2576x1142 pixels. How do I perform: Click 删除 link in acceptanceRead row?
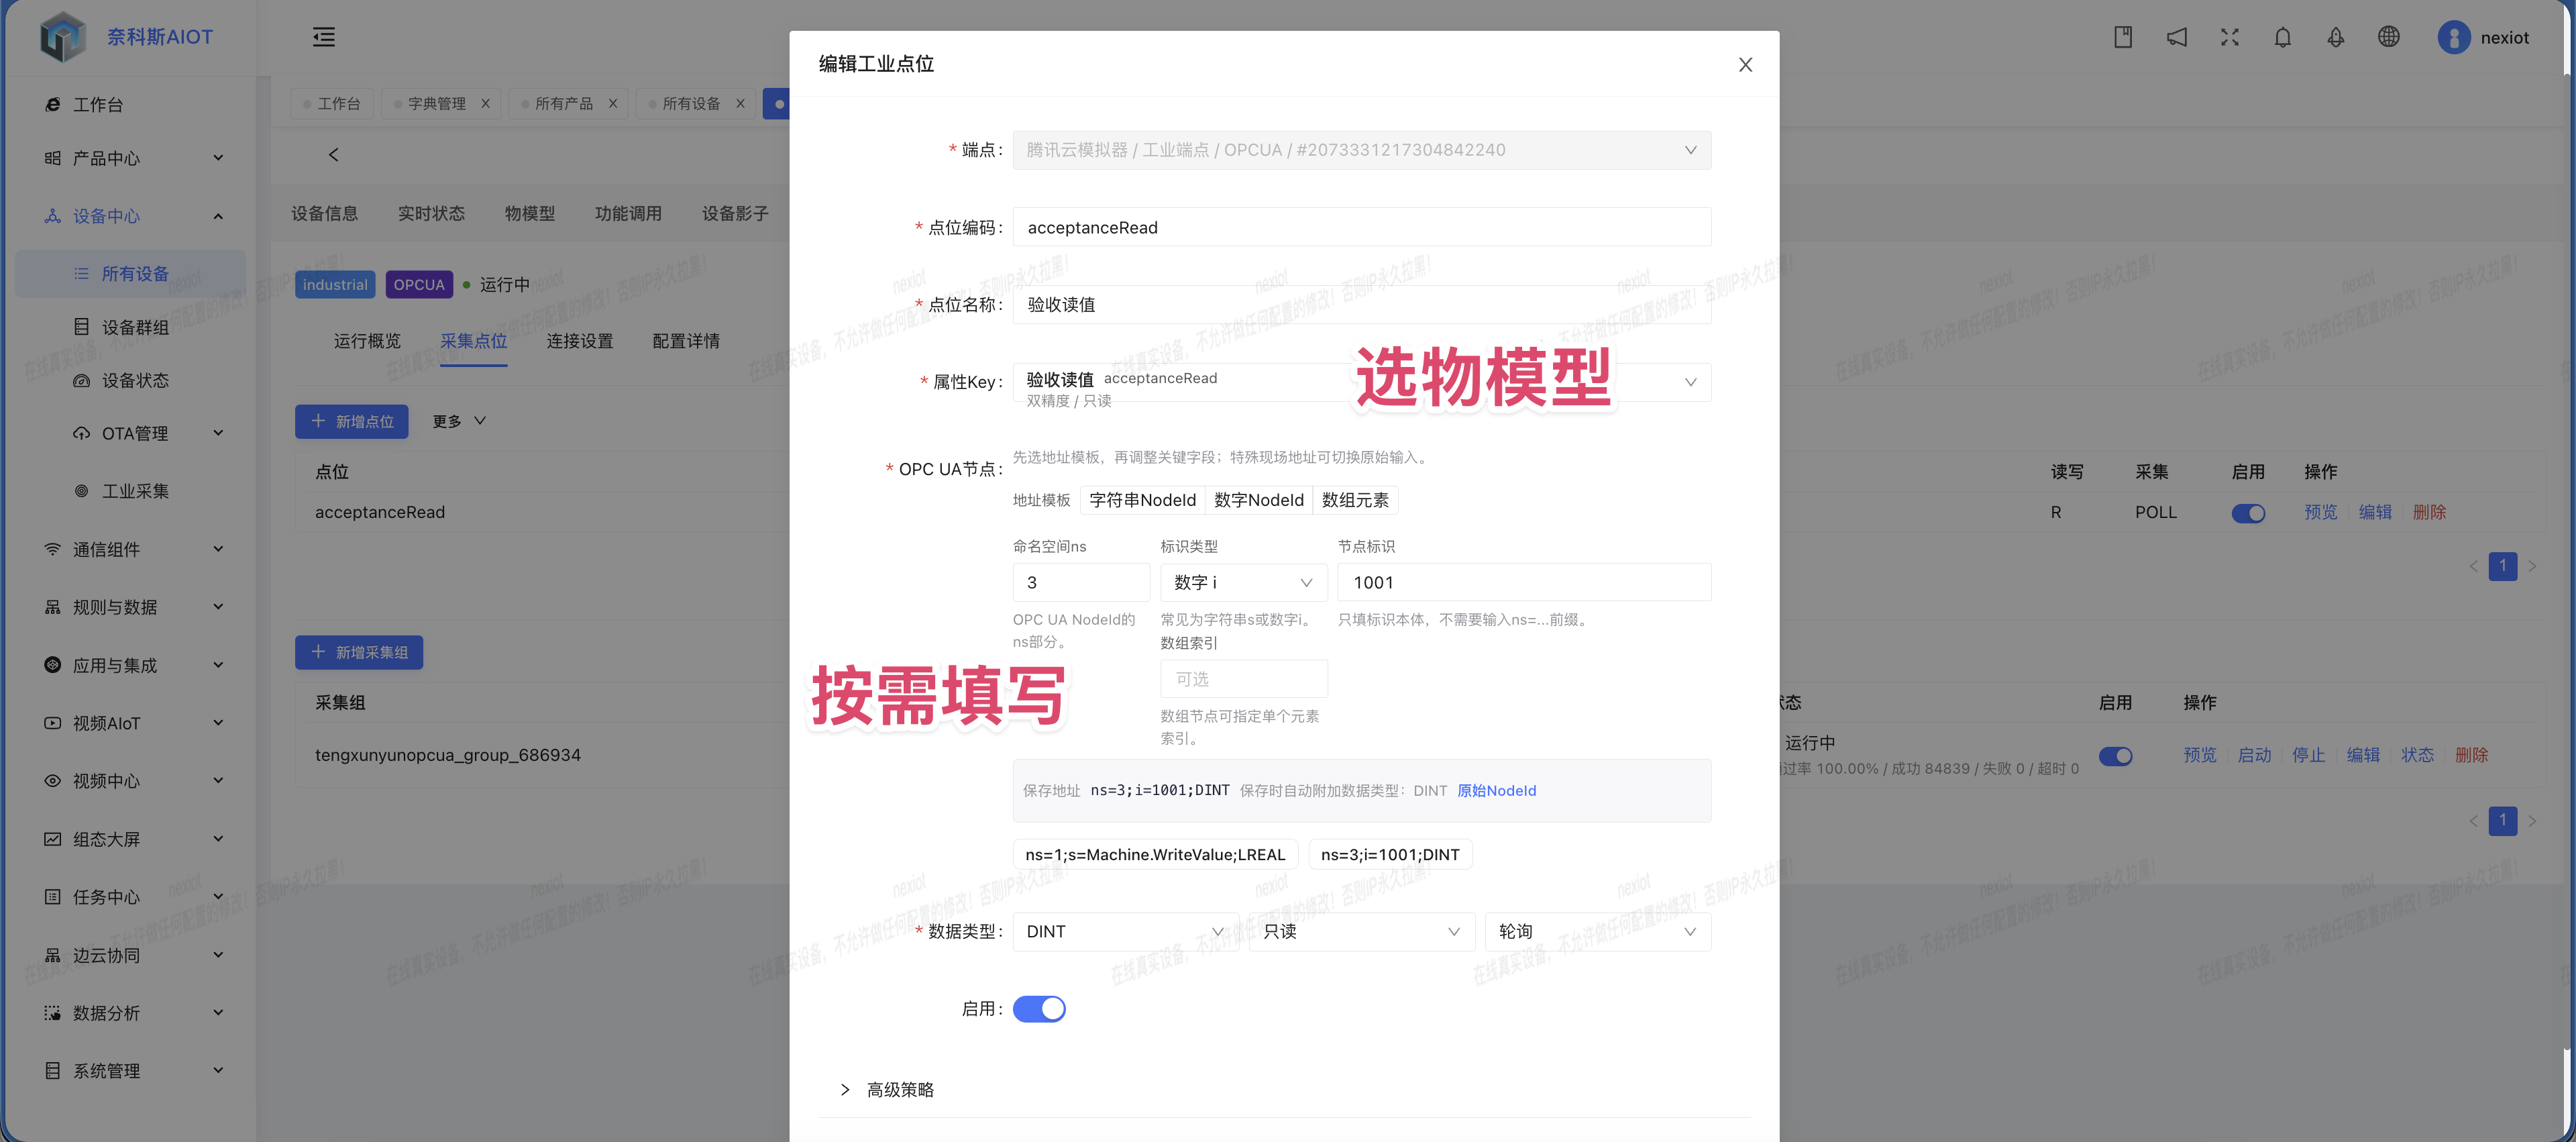[x=2429, y=512]
